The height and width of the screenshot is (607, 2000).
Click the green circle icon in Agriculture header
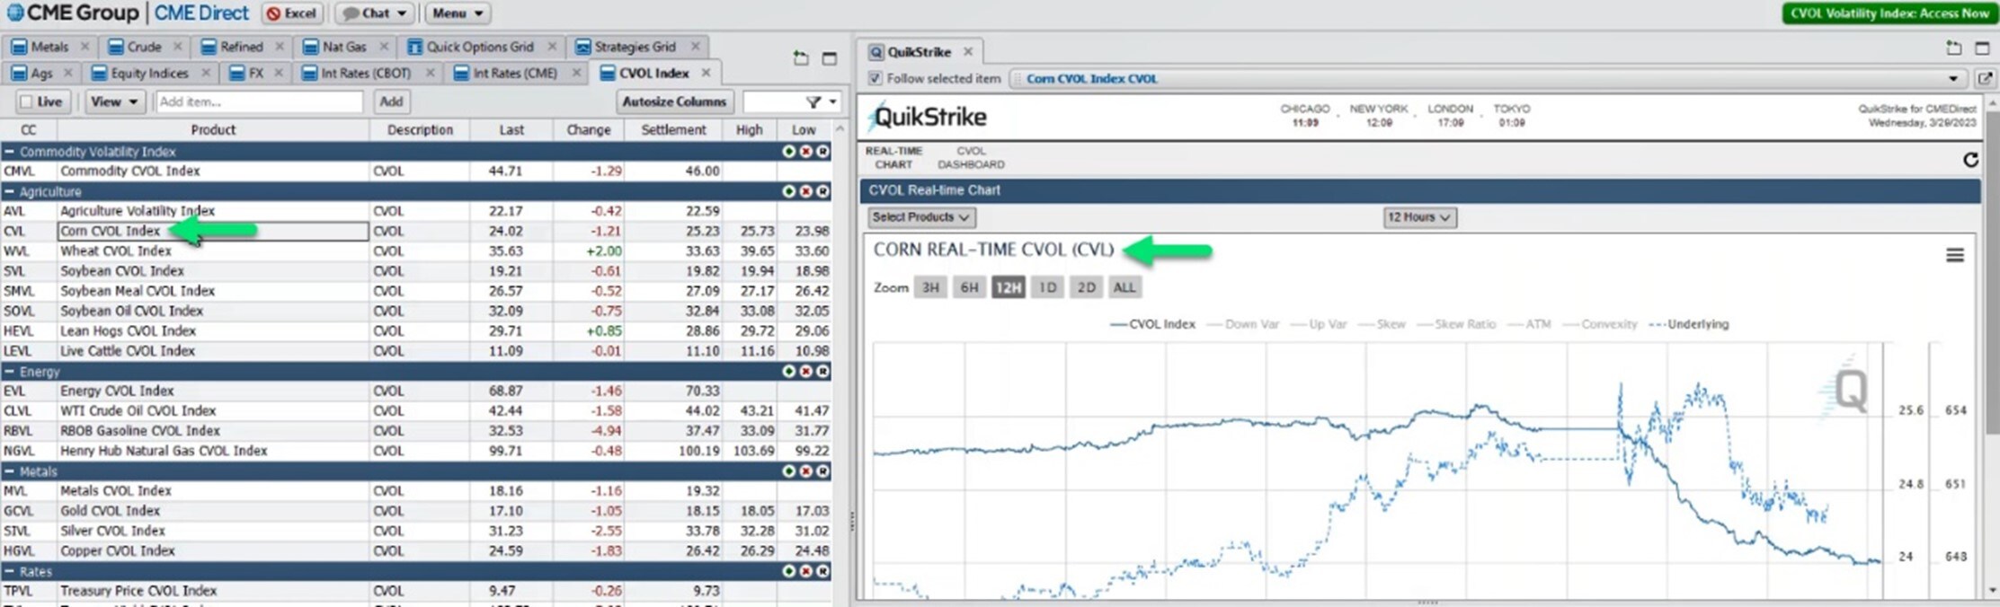[788, 191]
